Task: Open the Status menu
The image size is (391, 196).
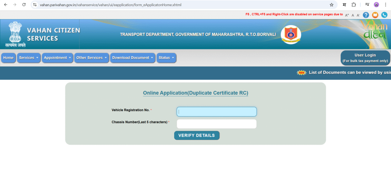Action: pos(166,58)
